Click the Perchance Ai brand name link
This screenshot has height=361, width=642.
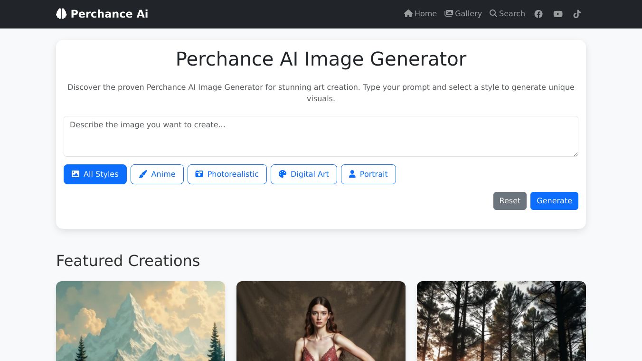point(109,14)
